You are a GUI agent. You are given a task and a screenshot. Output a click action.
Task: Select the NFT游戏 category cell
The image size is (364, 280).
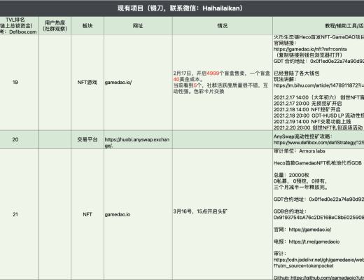pyautogui.click(x=87, y=82)
